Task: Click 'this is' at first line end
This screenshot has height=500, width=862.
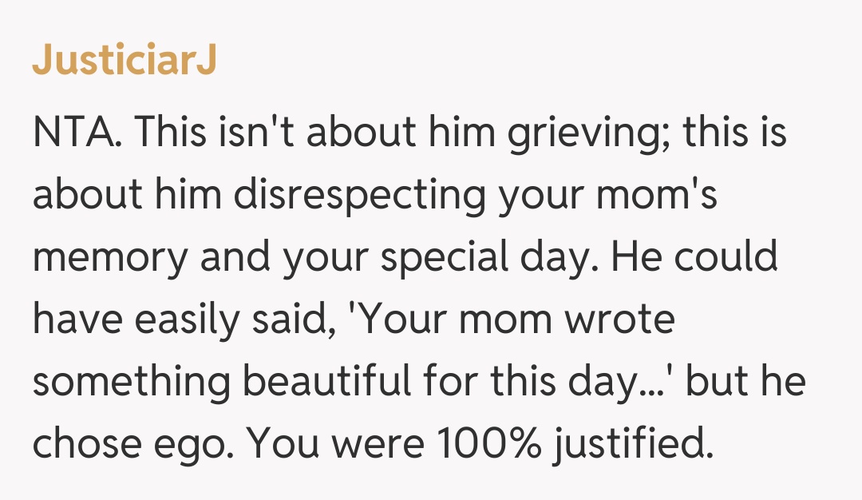Action: point(736,133)
